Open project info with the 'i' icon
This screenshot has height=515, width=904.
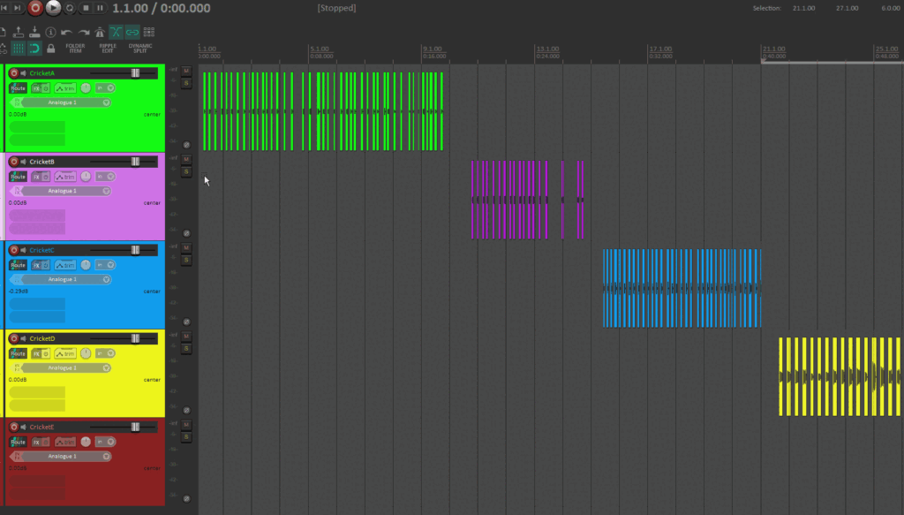pyautogui.click(x=49, y=33)
